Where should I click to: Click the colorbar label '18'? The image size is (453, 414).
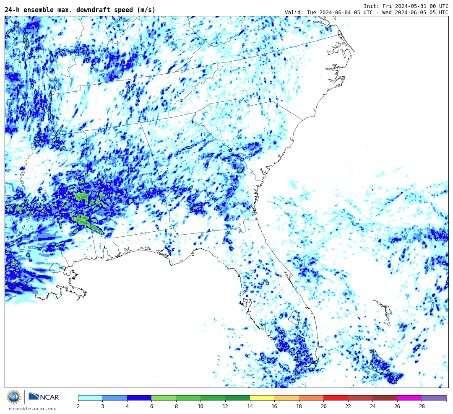[x=299, y=406]
